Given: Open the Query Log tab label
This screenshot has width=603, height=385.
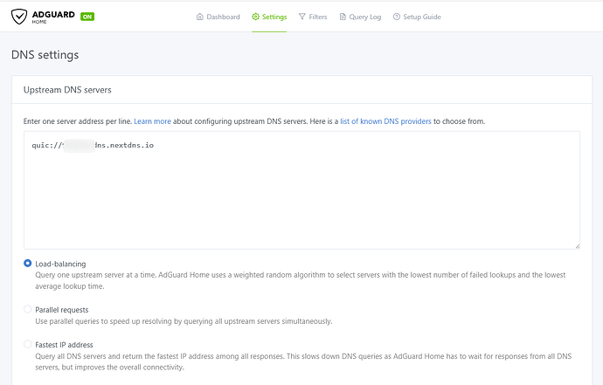Looking at the screenshot, I should pyautogui.click(x=365, y=17).
